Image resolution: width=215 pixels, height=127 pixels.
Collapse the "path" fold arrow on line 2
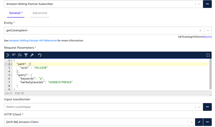pyautogui.click(x=11, y=64)
